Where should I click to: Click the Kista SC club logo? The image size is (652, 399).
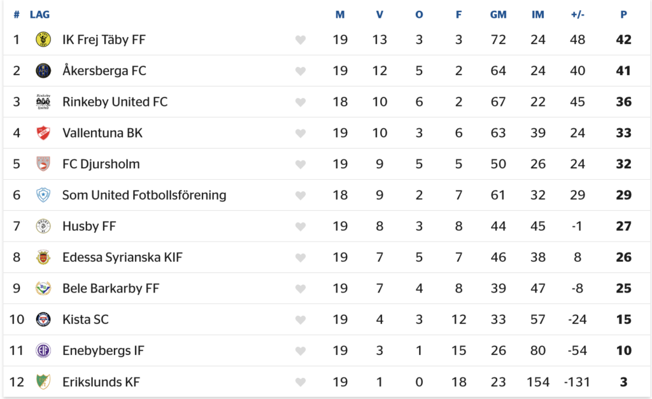tap(43, 319)
